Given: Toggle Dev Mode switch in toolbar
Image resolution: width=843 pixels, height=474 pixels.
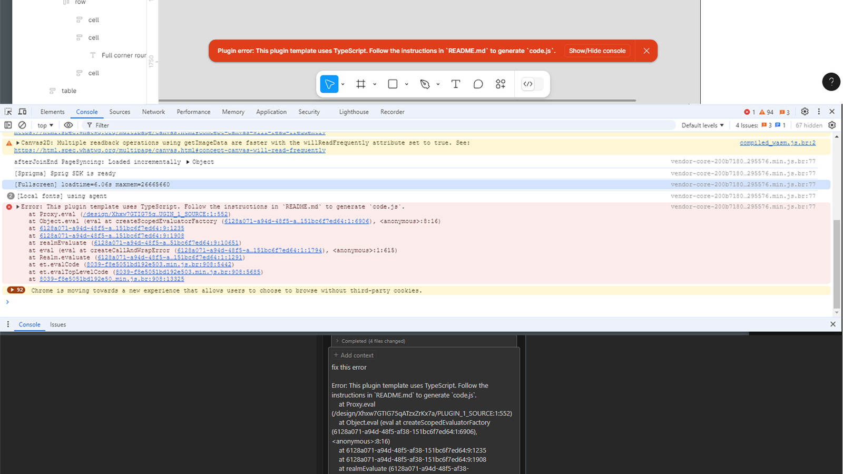Looking at the screenshot, I should pyautogui.click(x=532, y=84).
